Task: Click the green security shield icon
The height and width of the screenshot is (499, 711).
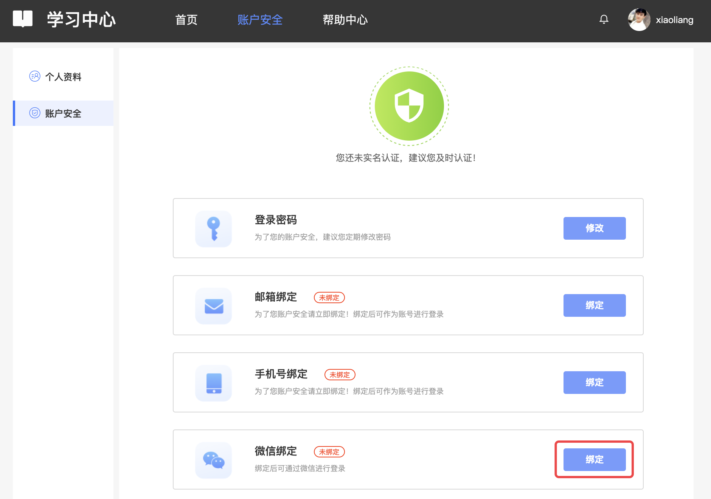Action: tap(409, 106)
